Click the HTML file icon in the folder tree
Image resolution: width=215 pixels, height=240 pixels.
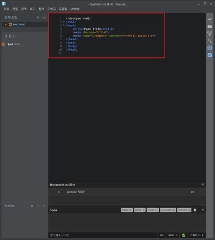[3, 44]
